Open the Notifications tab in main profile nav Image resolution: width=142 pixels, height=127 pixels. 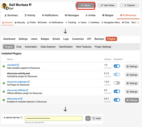point(50,15)
